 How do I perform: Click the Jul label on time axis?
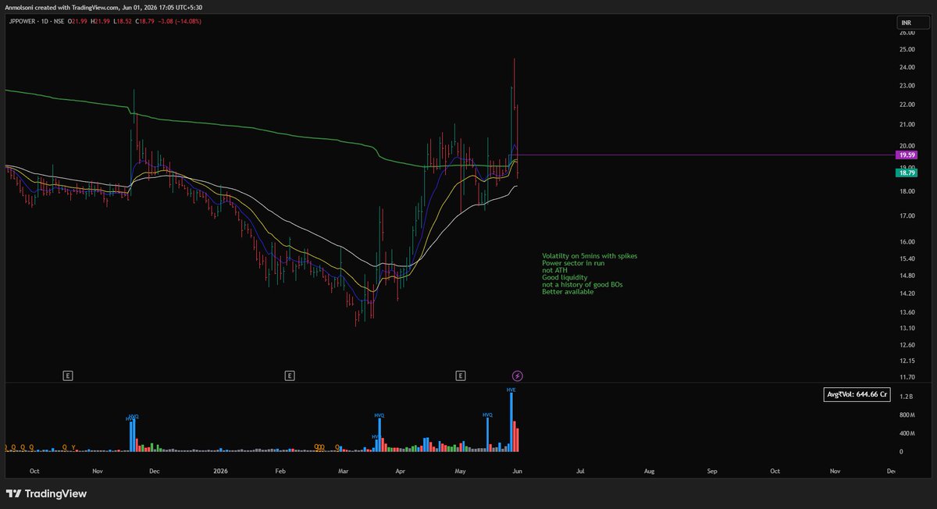pos(580,472)
